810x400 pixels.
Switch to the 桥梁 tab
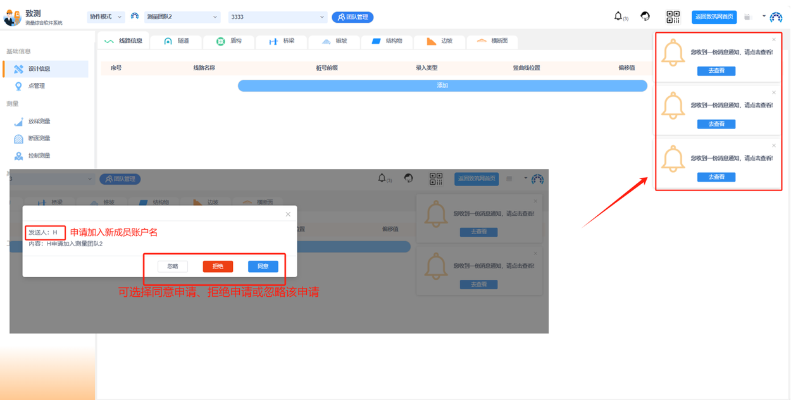pyautogui.click(x=282, y=41)
